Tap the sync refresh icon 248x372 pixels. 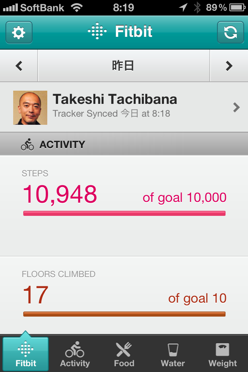click(230, 32)
